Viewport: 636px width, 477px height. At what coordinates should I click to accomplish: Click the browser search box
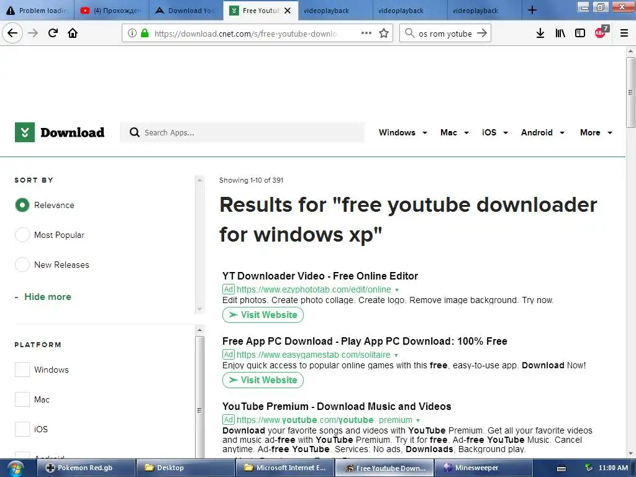445,34
